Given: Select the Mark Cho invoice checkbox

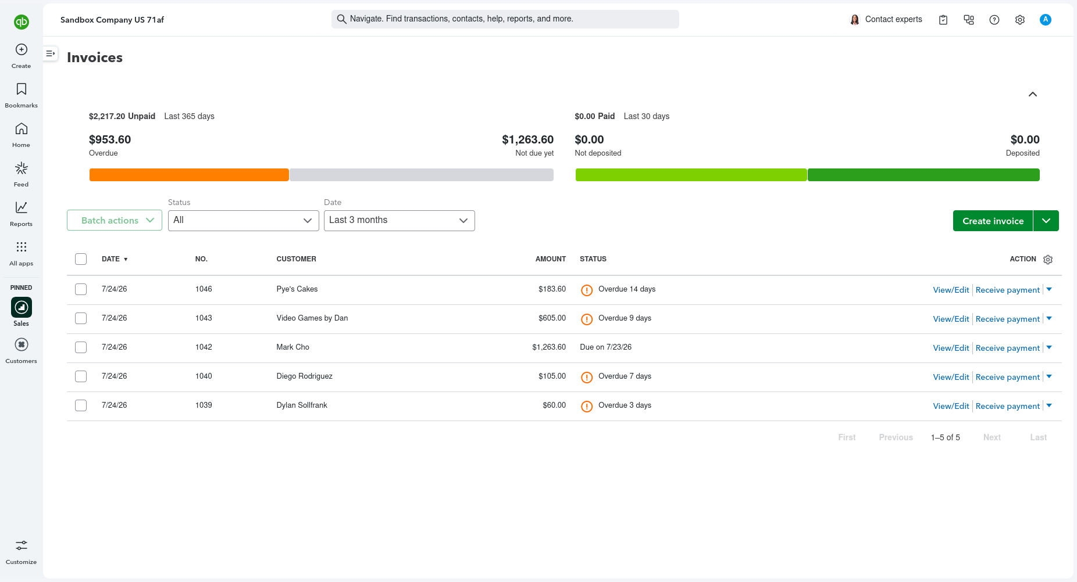Looking at the screenshot, I should coord(81,347).
